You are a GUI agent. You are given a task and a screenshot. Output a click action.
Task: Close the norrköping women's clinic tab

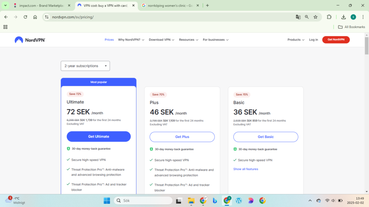pyautogui.click(x=198, y=5)
